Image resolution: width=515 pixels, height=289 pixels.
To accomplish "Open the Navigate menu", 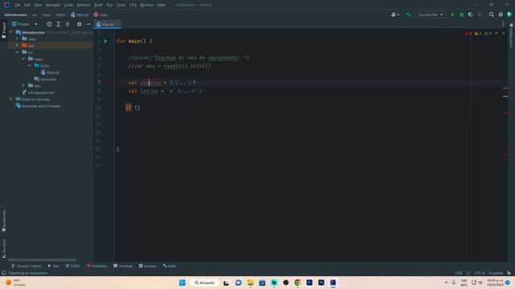I will tap(53, 5).
